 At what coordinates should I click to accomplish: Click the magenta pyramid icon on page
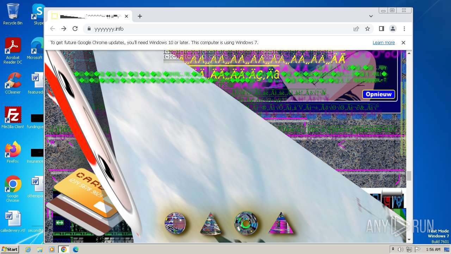pos(281,223)
